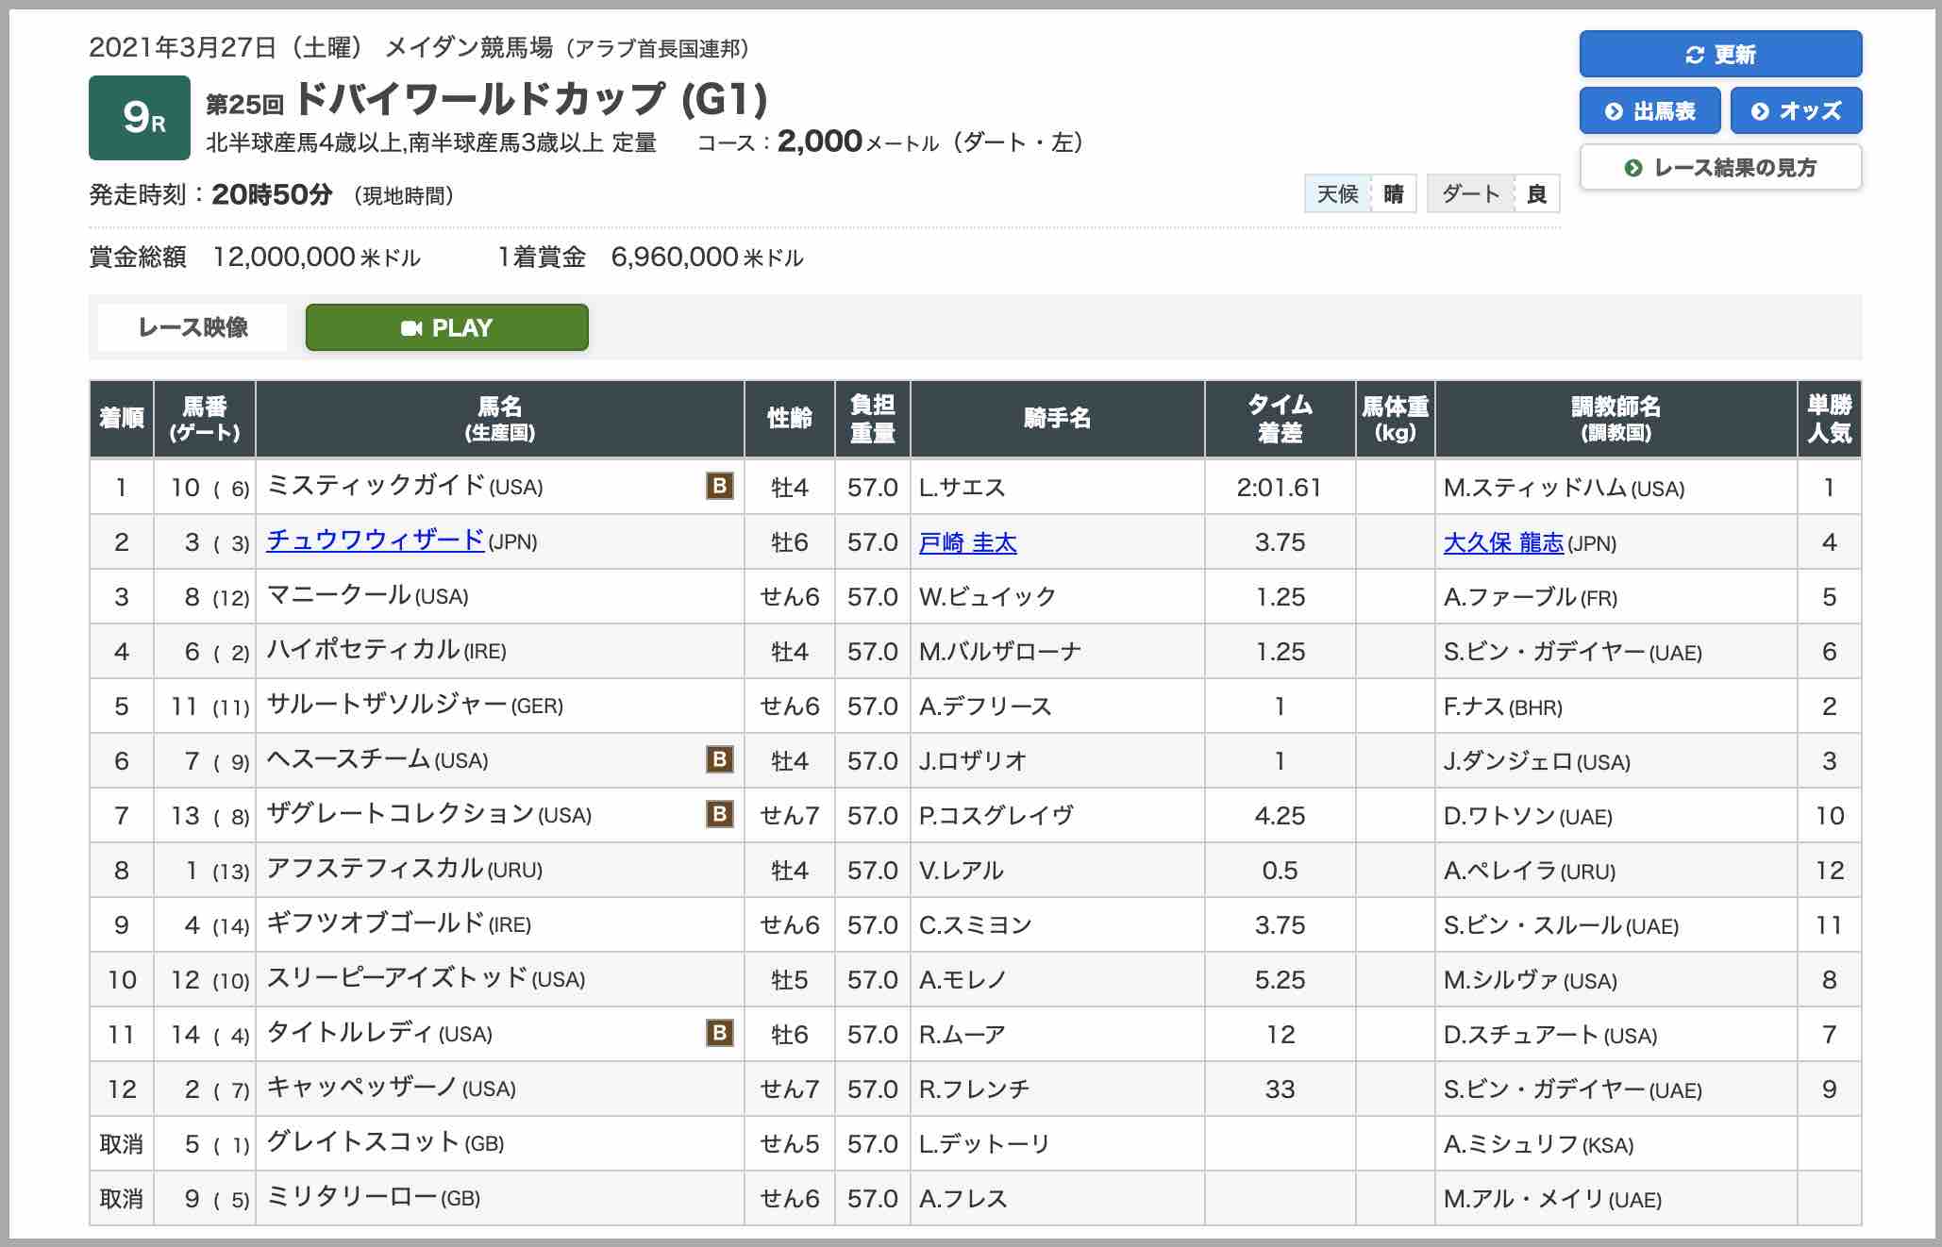Click the camera icon on the PLAY button
1942x1247 pixels.
click(x=413, y=327)
